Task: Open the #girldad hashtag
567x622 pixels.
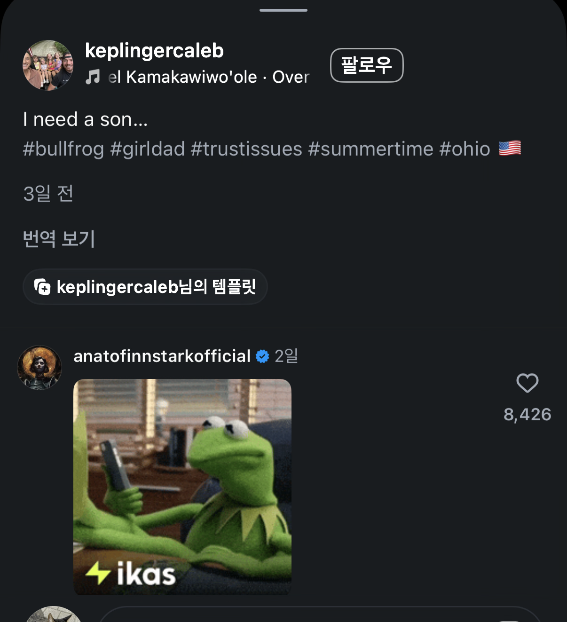Action: (148, 149)
